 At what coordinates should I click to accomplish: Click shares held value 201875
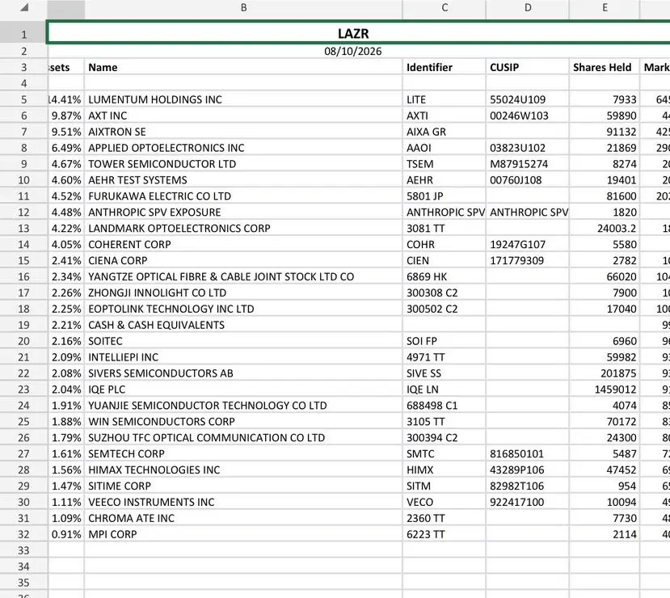click(605, 373)
